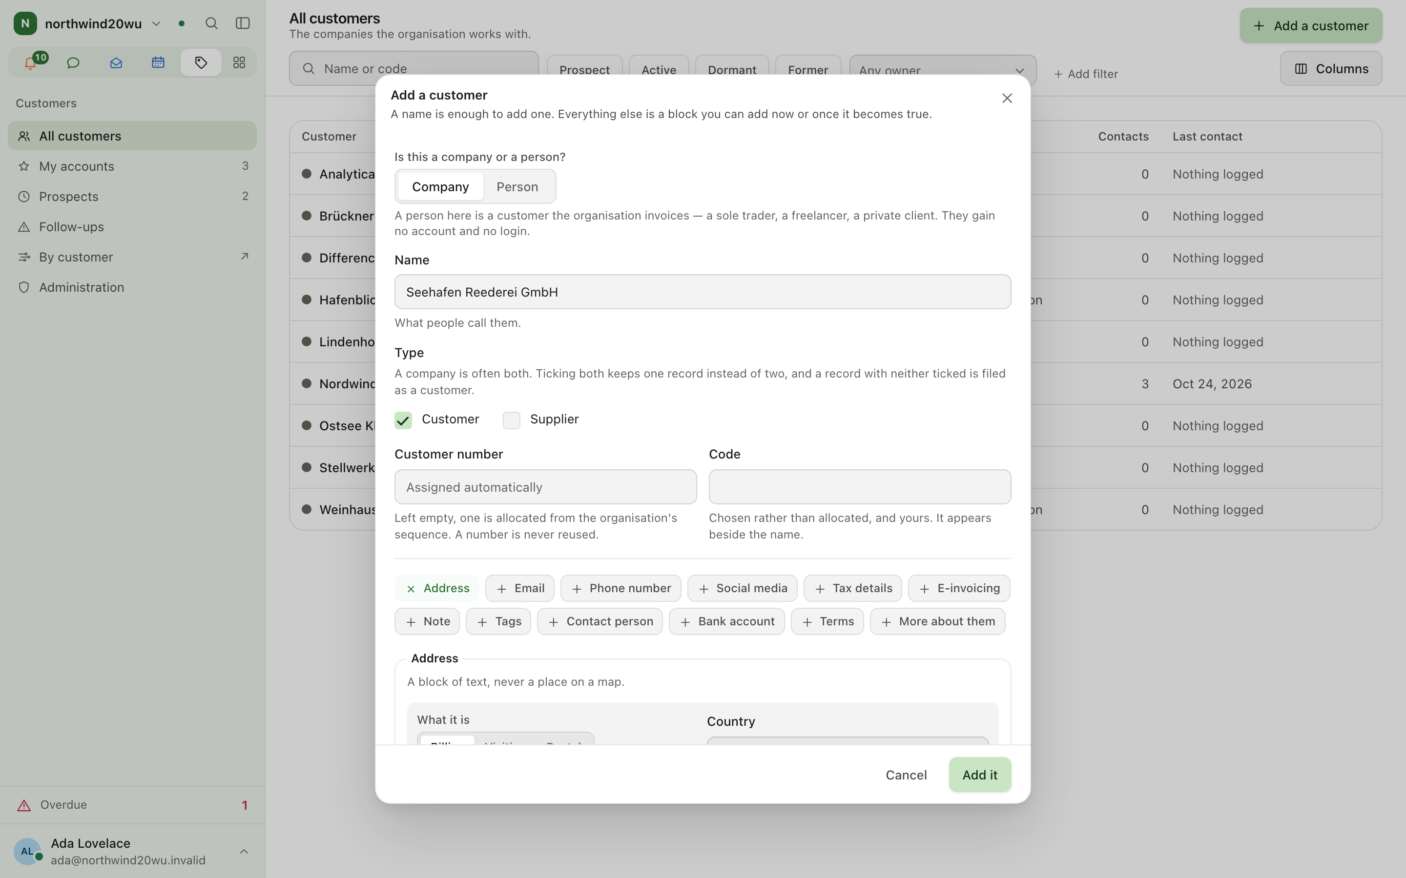Open the Add filter menu

tap(1085, 74)
